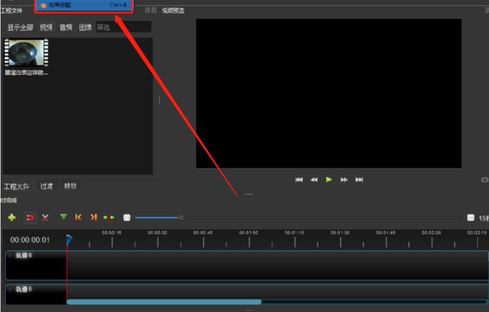The width and height of the screenshot is (489, 312).
Task: Switch to the 特效 tab
Action: tap(70, 186)
